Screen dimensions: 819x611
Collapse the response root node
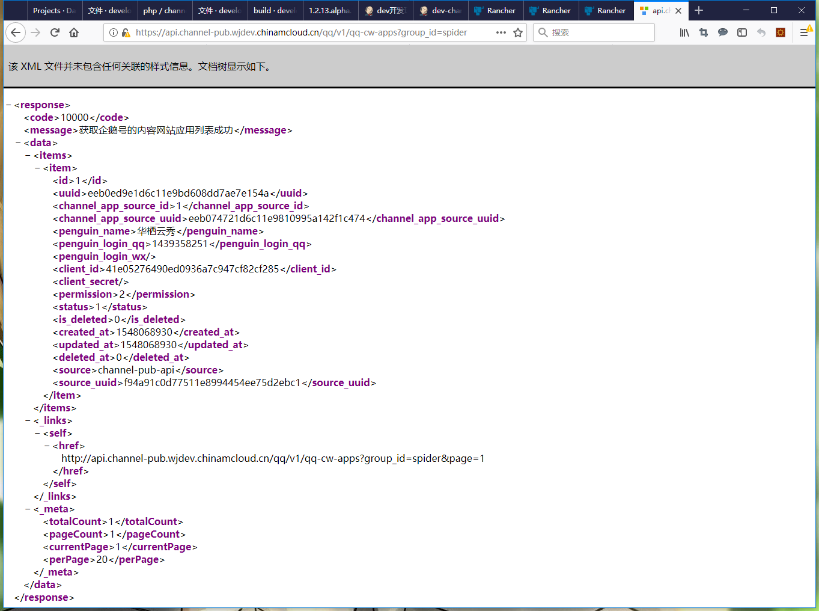click(9, 105)
